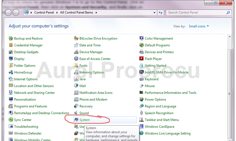Click the Windows CardSpace icon
Image resolution: width=236 pixels, height=141 pixels.
click(142, 127)
